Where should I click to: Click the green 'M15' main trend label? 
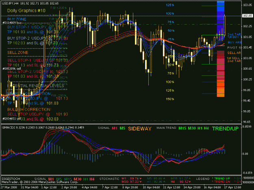click(182, 128)
